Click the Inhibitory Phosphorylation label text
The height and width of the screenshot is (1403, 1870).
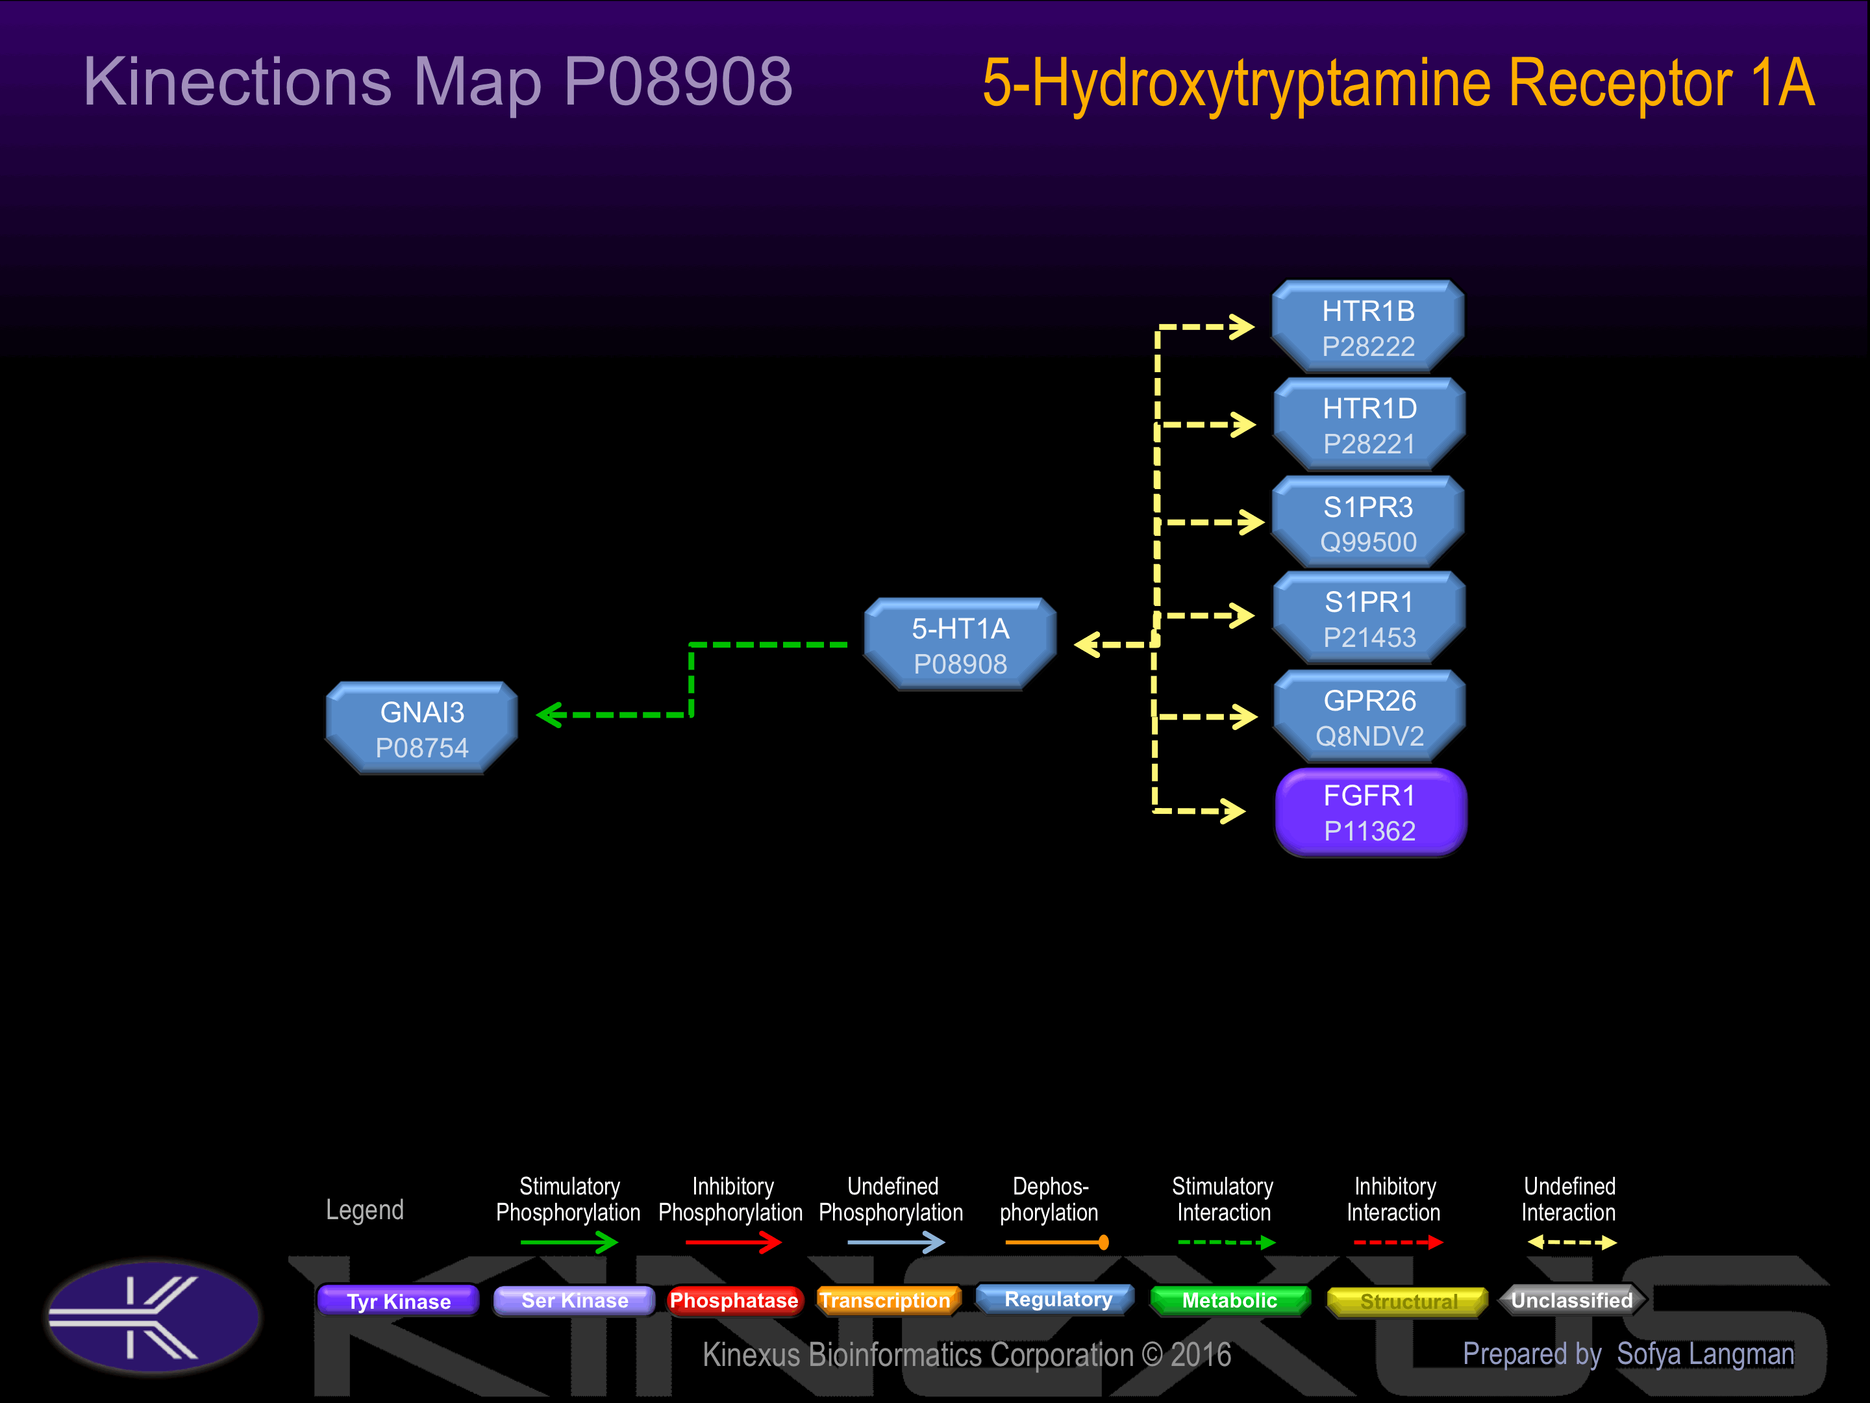click(730, 1199)
